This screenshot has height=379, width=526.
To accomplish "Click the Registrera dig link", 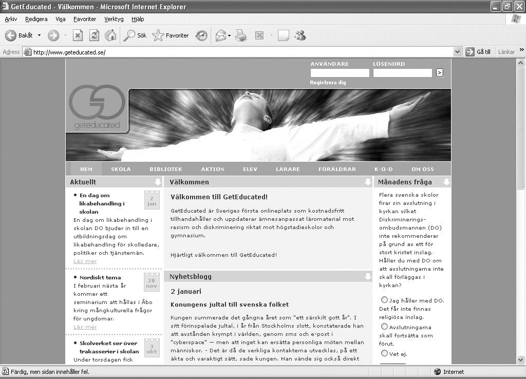I will pos(328,82).
